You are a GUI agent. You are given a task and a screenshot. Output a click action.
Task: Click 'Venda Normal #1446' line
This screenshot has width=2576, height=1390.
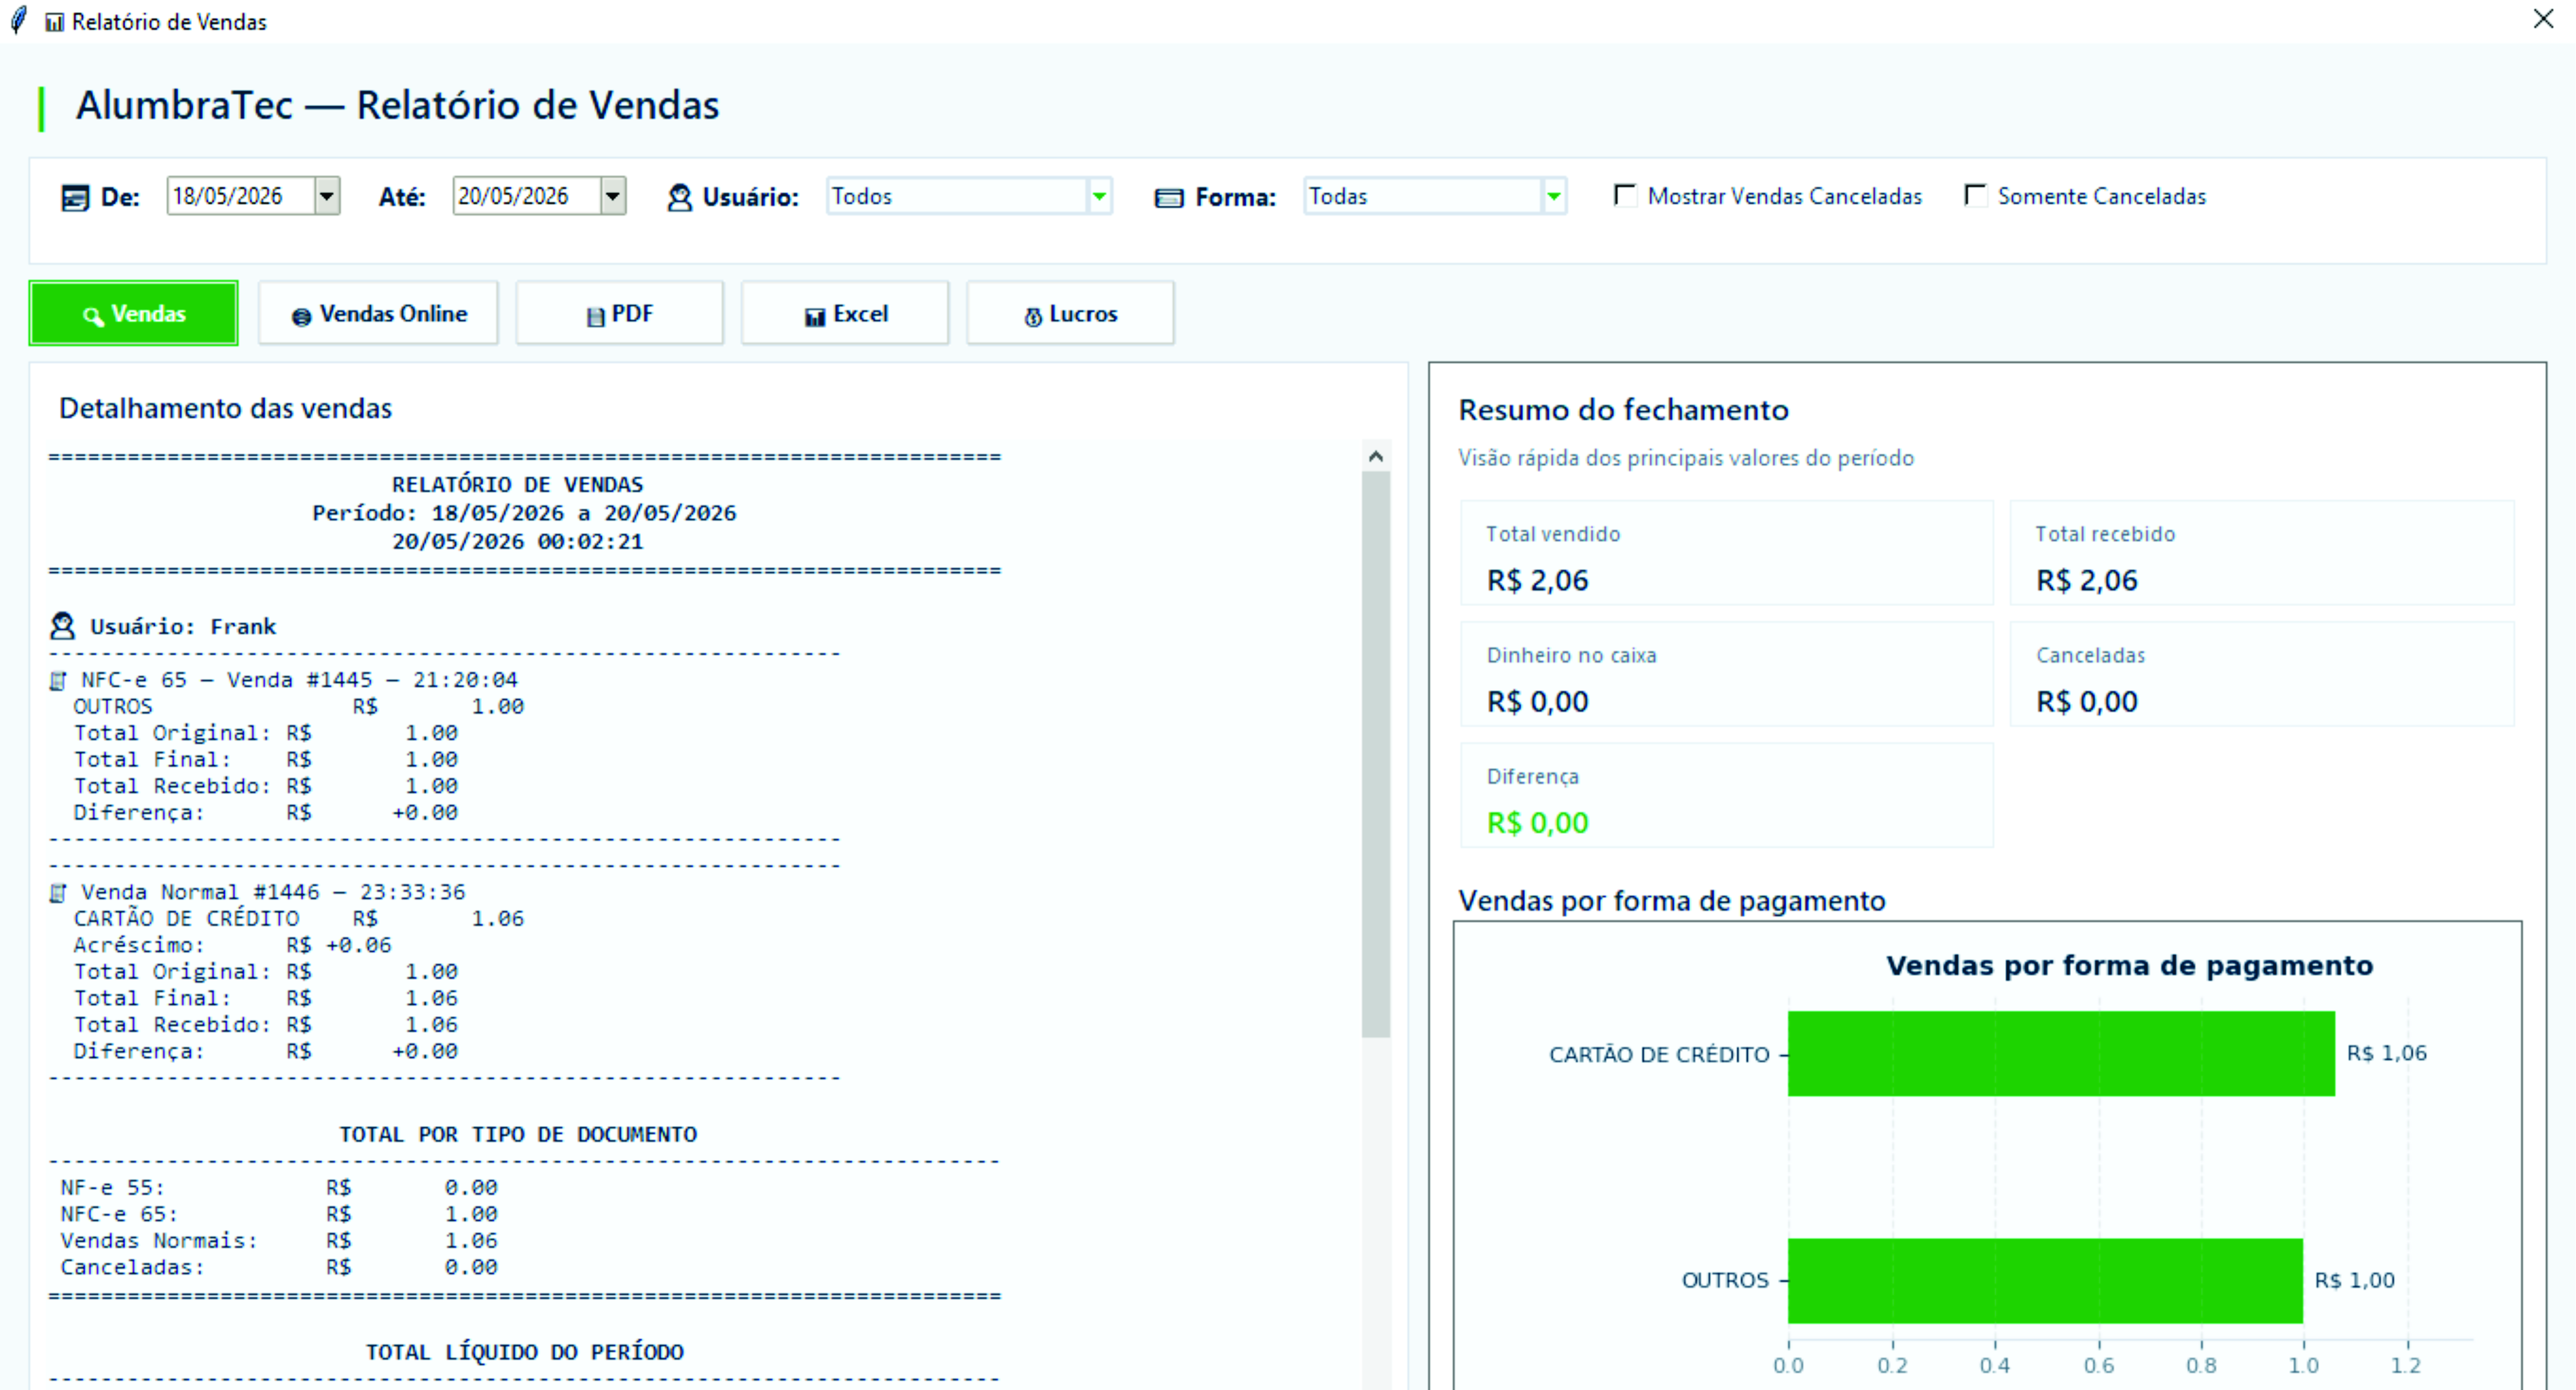pyautogui.click(x=273, y=892)
